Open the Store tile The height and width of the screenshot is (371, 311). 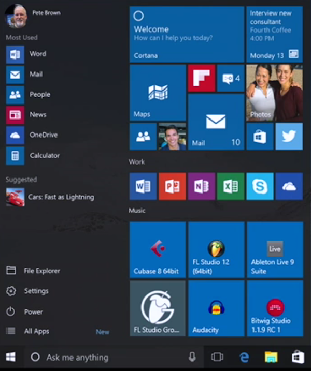(260, 137)
